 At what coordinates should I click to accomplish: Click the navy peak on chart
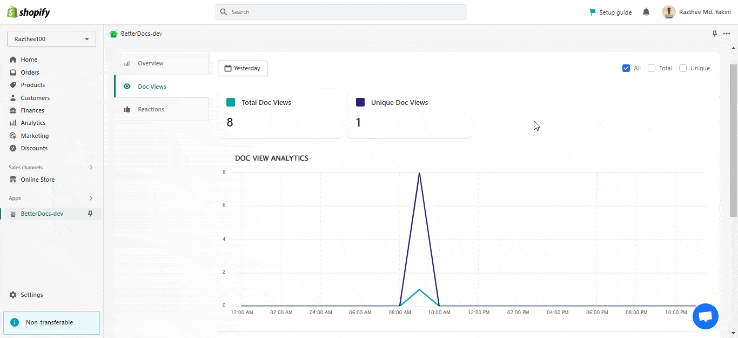pyautogui.click(x=419, y=173)
